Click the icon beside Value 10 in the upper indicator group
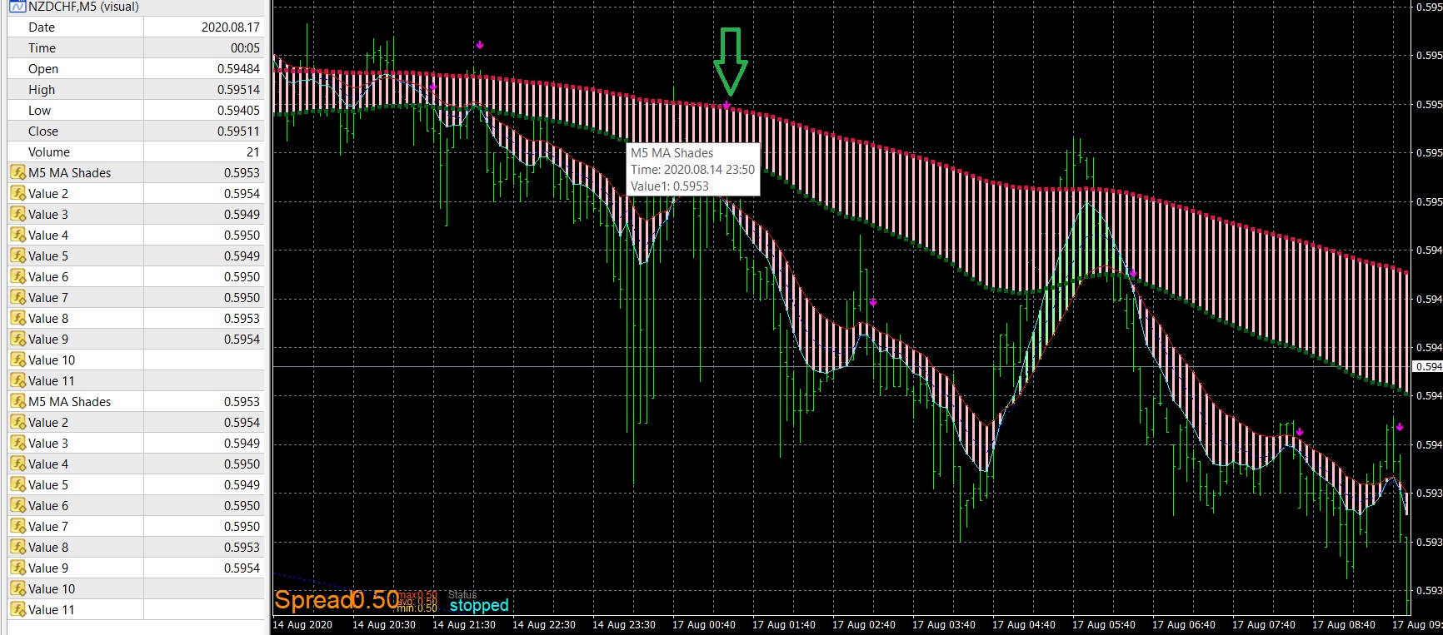Image resolution: width=1443 pixels, height=635 pixels. point(17,360)
